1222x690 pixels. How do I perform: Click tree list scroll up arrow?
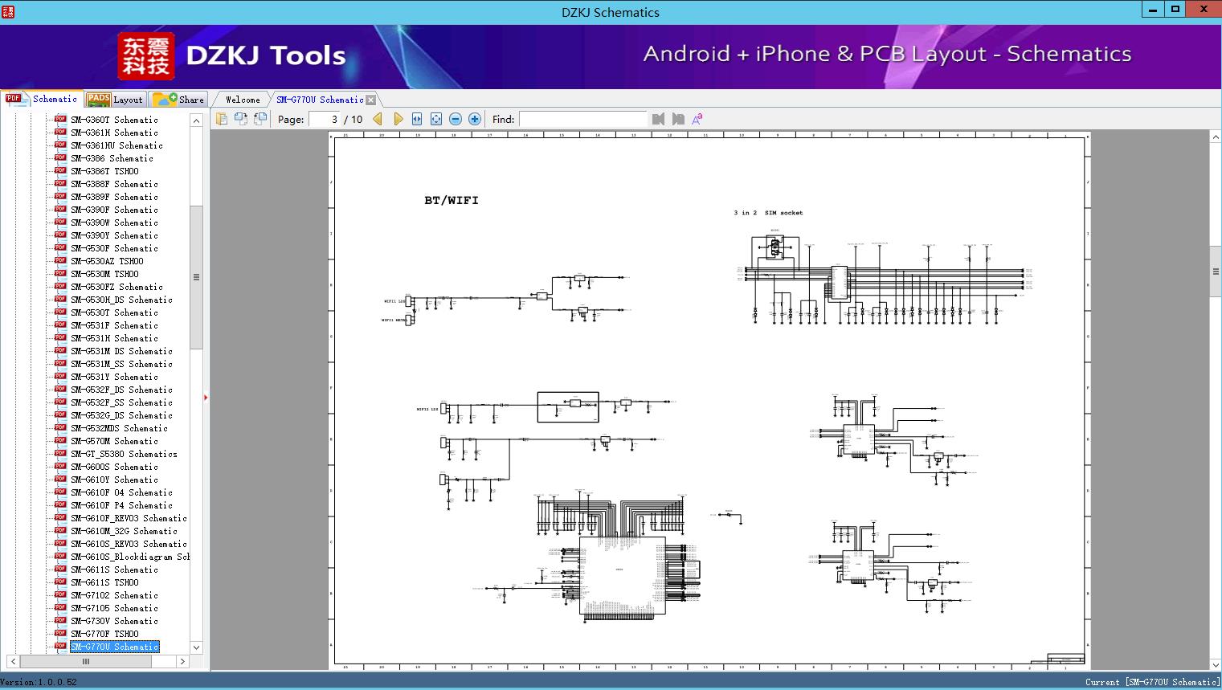tap(196, 120)
